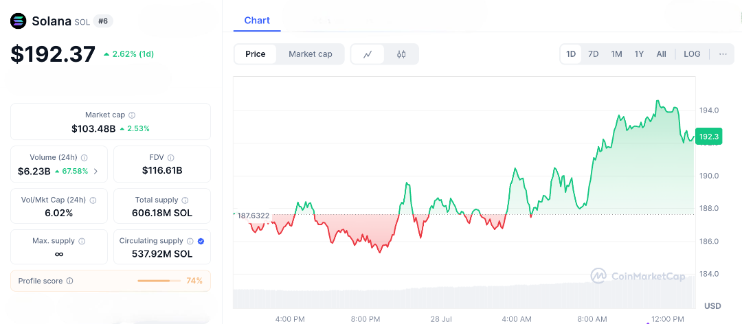Select the 1Y time range
Image resolution: width=742 pixels, height=324 pixels.
639,54
